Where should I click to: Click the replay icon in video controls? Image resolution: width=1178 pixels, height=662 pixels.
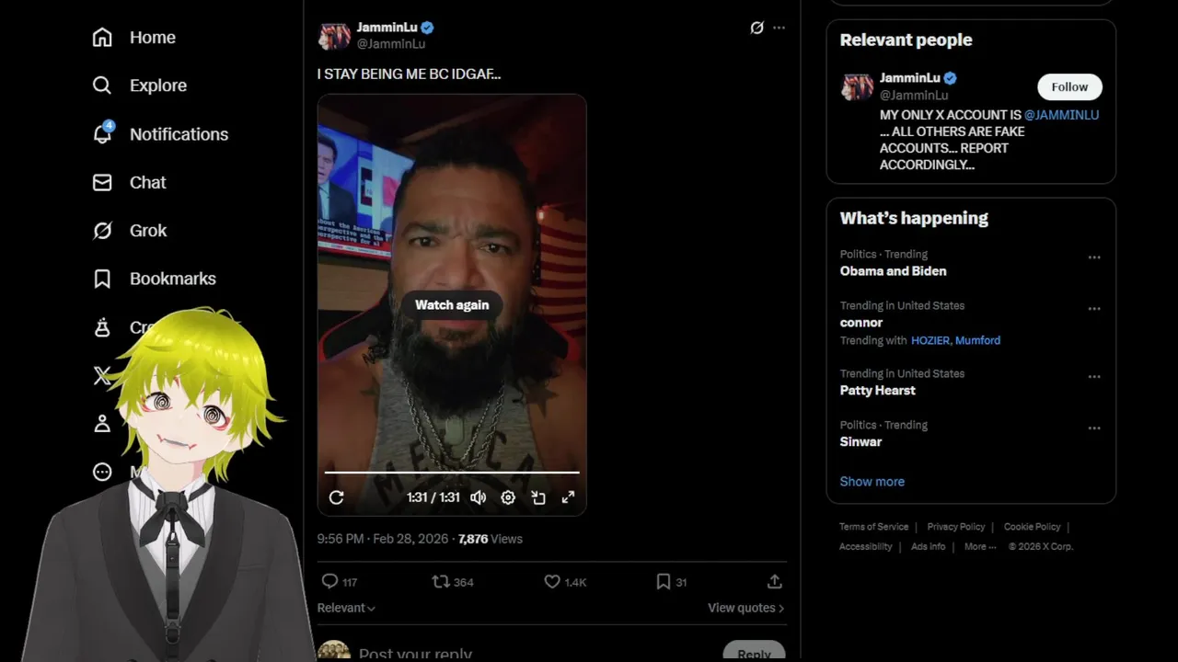336,497
